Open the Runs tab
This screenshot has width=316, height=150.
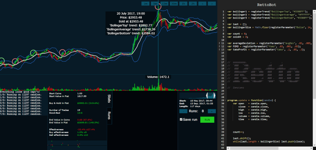[109, 116]
